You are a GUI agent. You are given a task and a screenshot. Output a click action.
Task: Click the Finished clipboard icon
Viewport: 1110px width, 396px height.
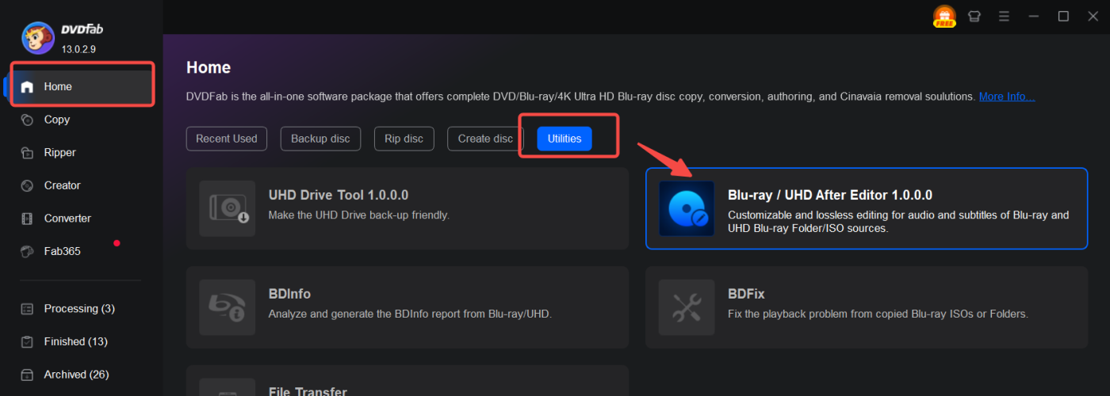pyautogui.click(x=27, y=342)
